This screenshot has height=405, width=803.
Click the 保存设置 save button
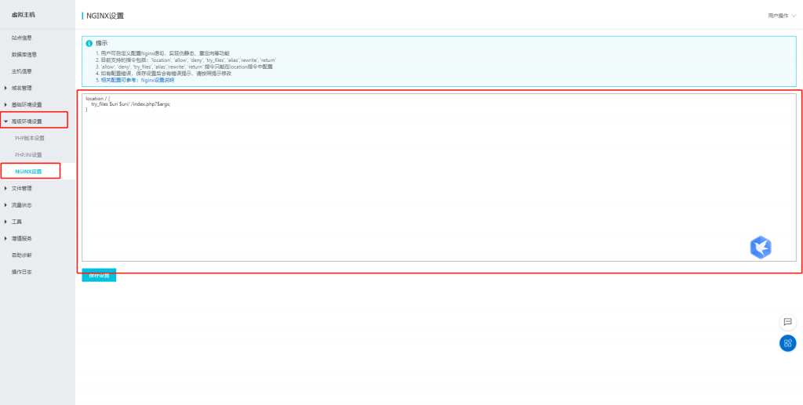click(99, 276)
